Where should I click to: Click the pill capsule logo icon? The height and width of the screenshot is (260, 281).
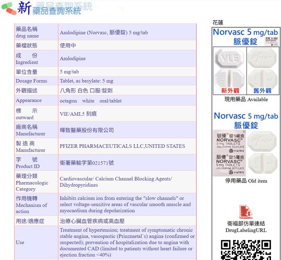[x=9, y=9]
